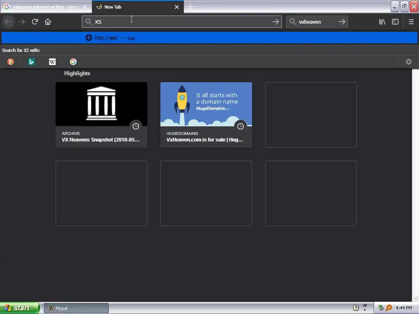Click the magnifier icon in the address bar

click(88, 22)
